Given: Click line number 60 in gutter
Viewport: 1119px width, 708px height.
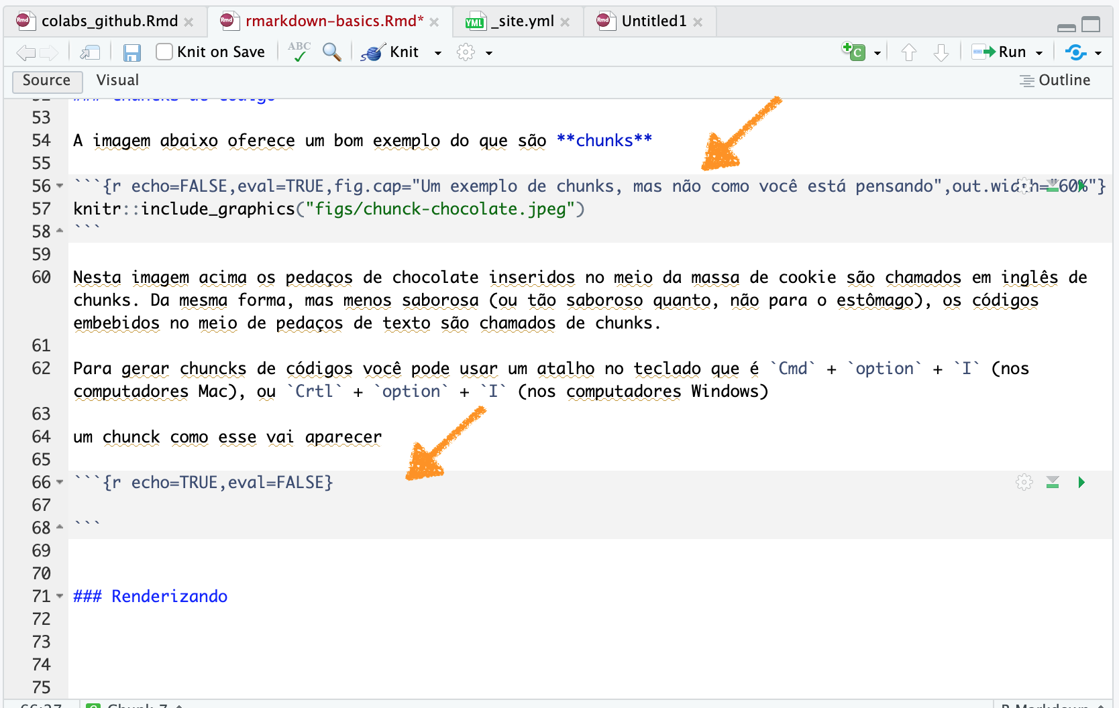Looking at the screenshot, I should pos(41,277).
